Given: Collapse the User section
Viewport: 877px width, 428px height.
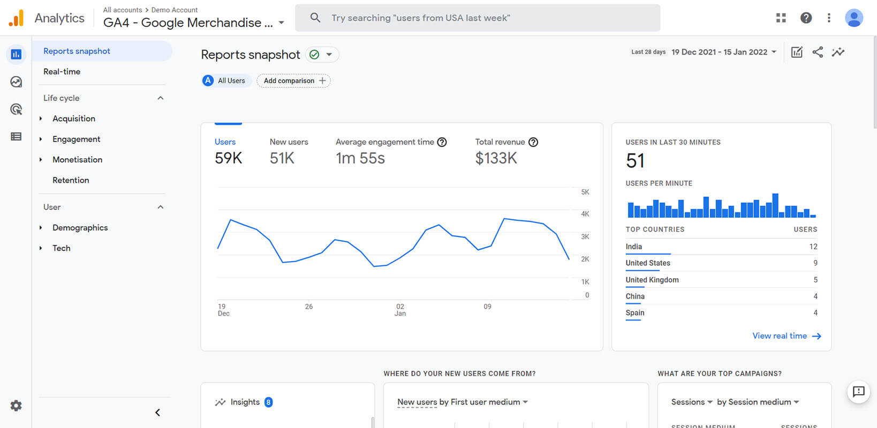Looking at the screenshot, I should [160, 207].
